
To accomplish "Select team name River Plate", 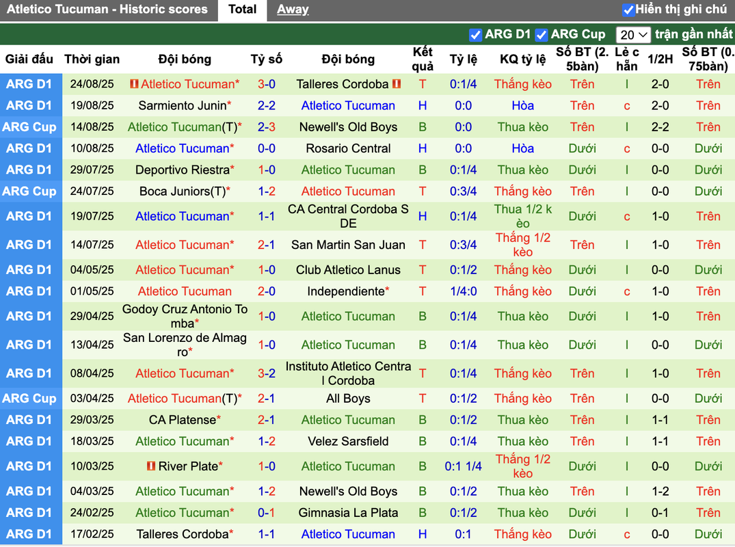I will pyautogui.click(x=188, y=466).
